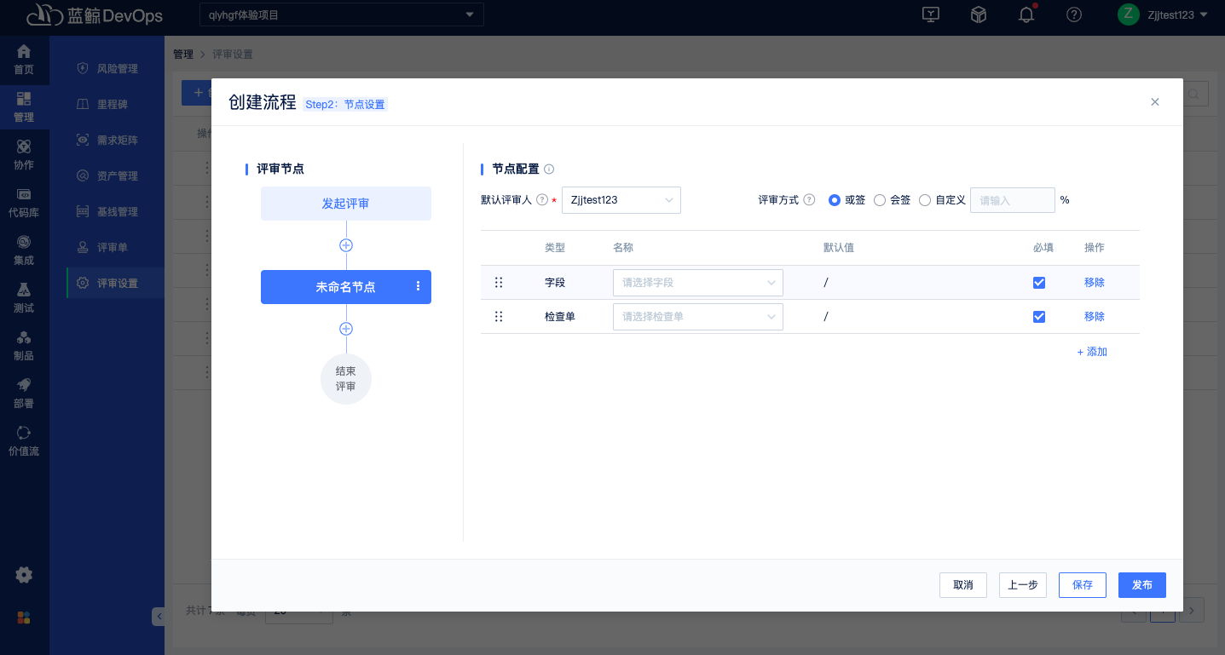Open the three-dot menu on 未命名节点

point(418,286)
